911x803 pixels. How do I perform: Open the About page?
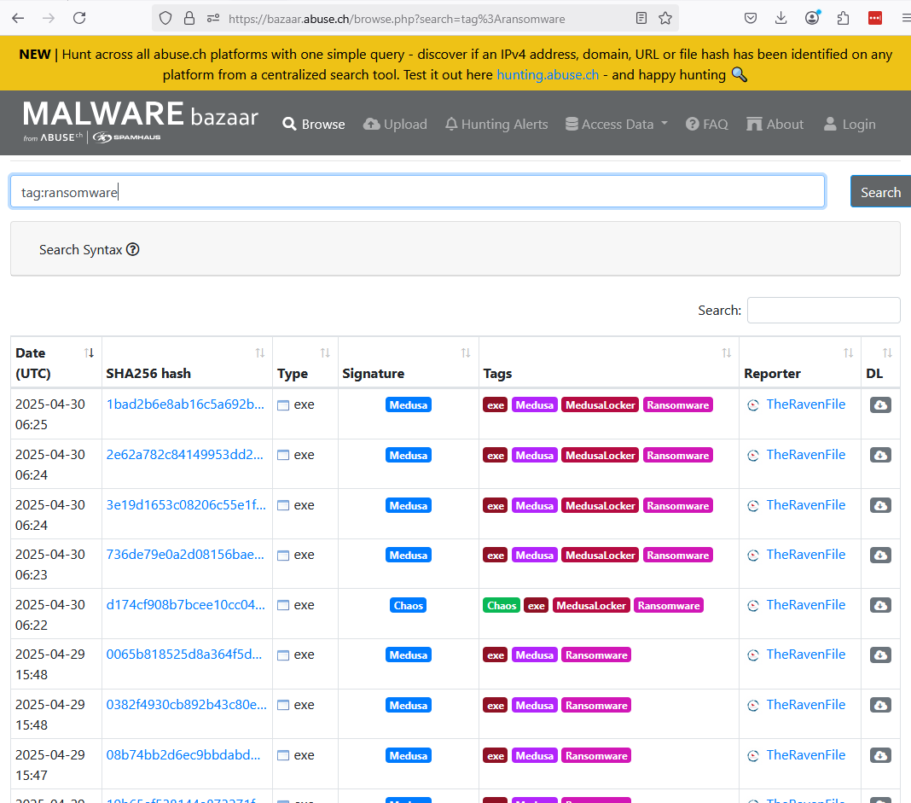point(775,125)
